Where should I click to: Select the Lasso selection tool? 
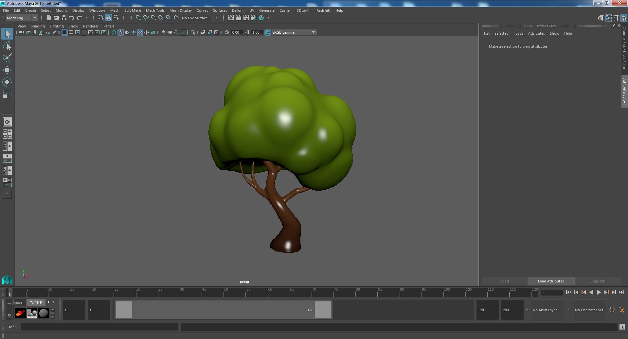coord(7,46)
